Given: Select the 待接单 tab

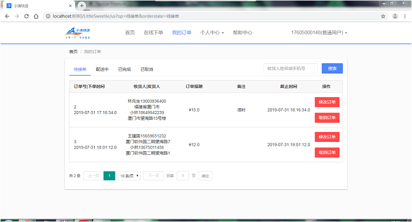Looking at the screenshot, I should click(x=80, y=69).
